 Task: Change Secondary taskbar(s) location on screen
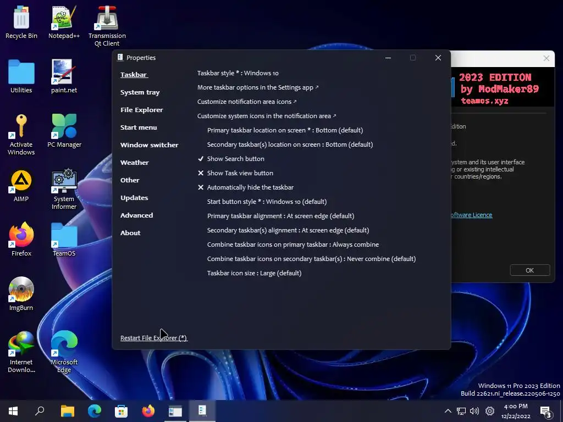click(x=290, y=145)
